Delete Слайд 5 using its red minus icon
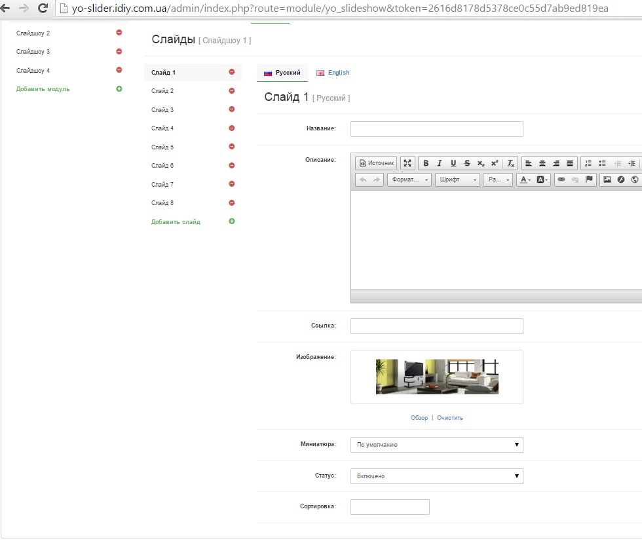 click(x=232, y=146)
